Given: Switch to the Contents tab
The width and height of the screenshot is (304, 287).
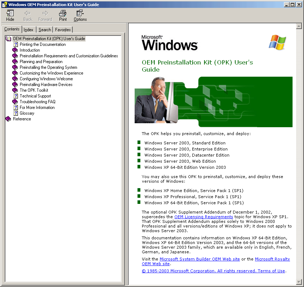Looking at the screenshot, I should point(12,29).
